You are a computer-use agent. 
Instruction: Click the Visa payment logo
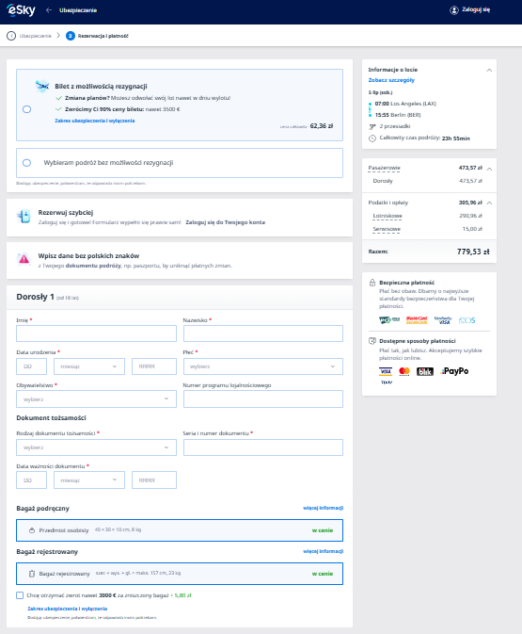386,371
